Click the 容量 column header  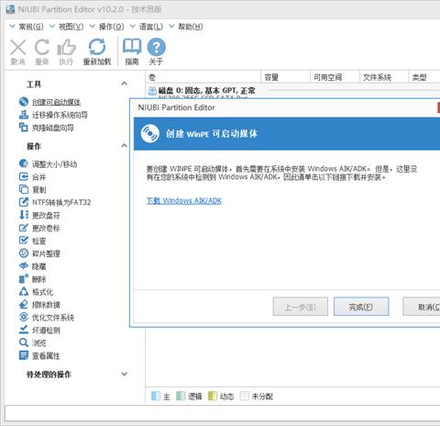pos(286,77)
